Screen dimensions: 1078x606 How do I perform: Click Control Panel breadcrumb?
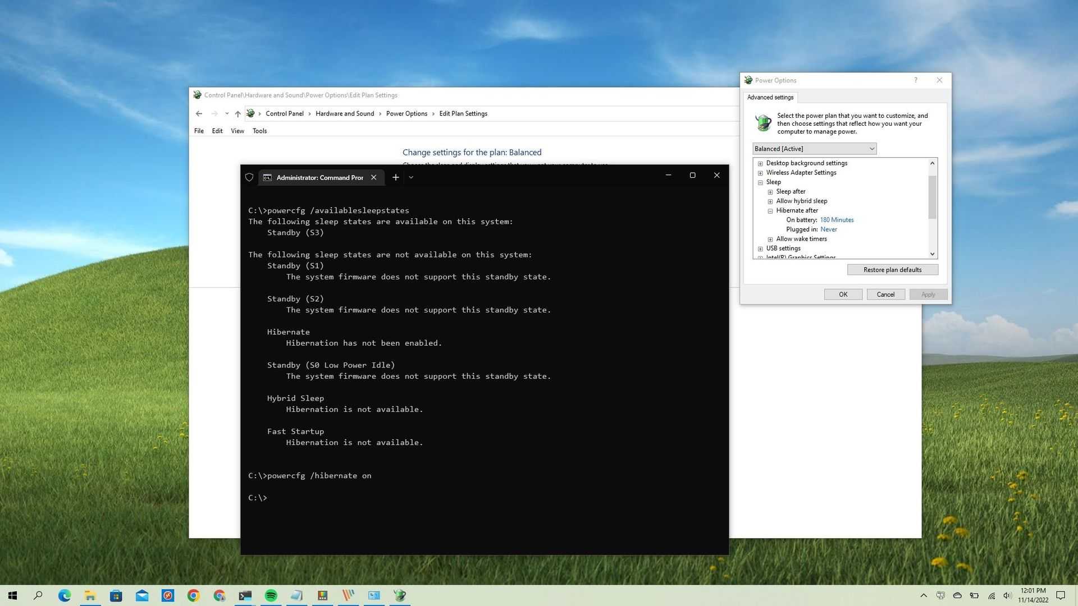click(285, 113)
